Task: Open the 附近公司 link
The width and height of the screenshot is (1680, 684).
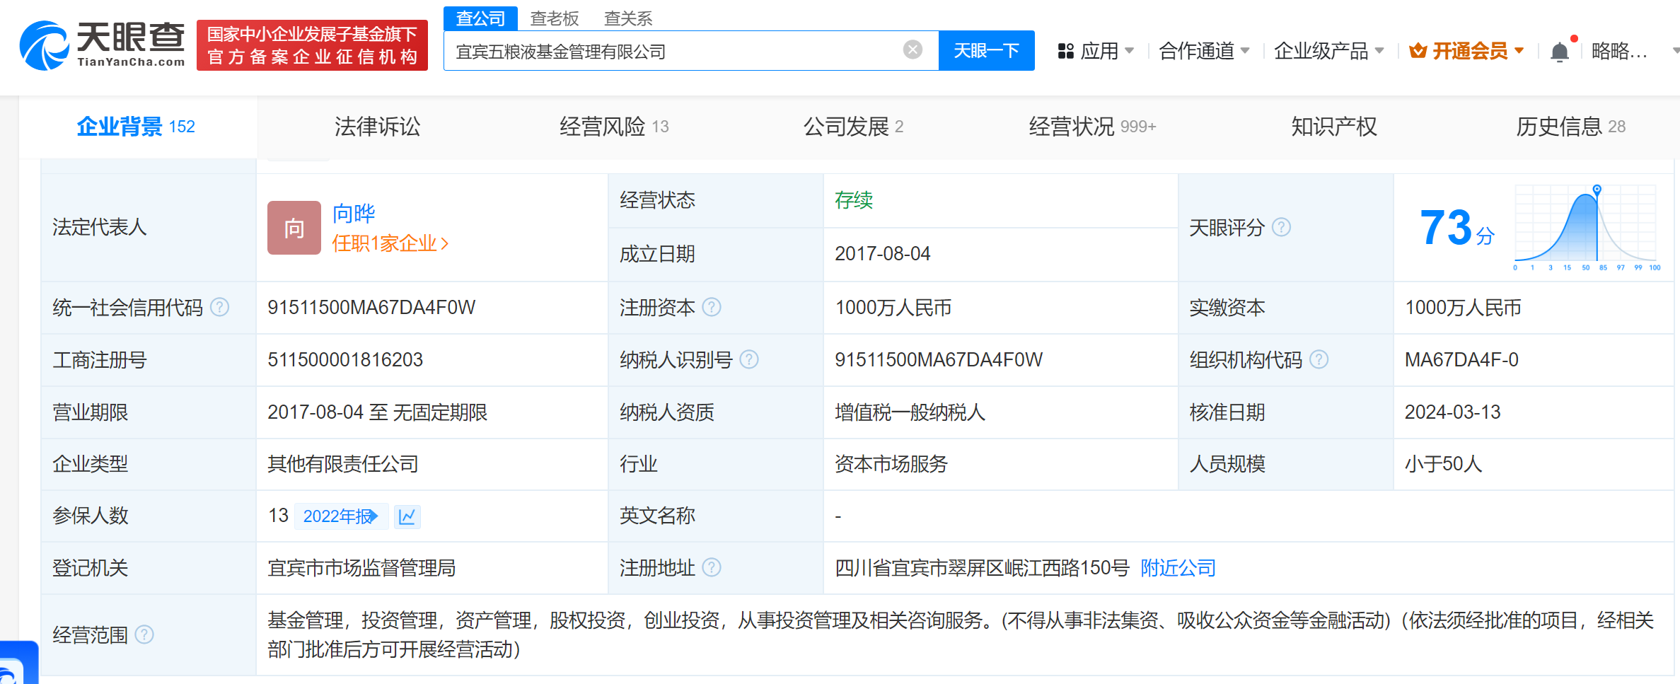Action: (x=1178, y=568)
